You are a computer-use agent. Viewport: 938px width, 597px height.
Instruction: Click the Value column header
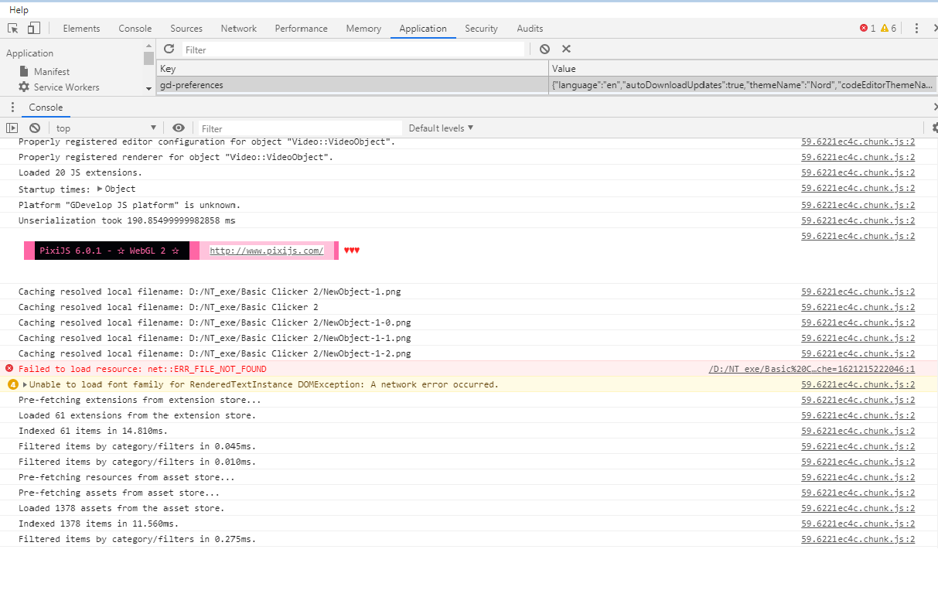[743, 69]
